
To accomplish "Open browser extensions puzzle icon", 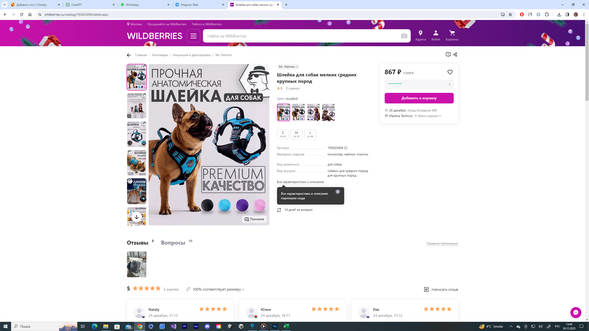I will pos(547,14).
